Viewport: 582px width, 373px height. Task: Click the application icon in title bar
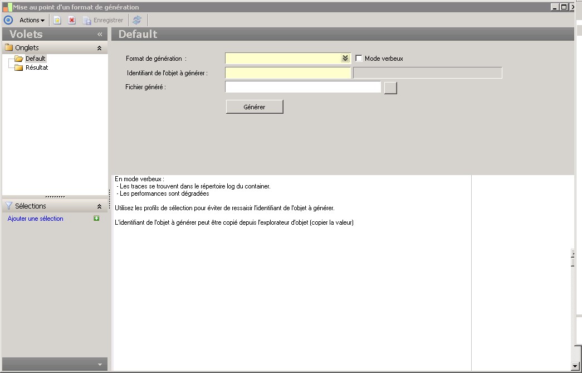7,7
